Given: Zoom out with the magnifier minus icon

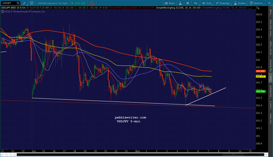Looking at the screenshot, I should click(10, 155).
